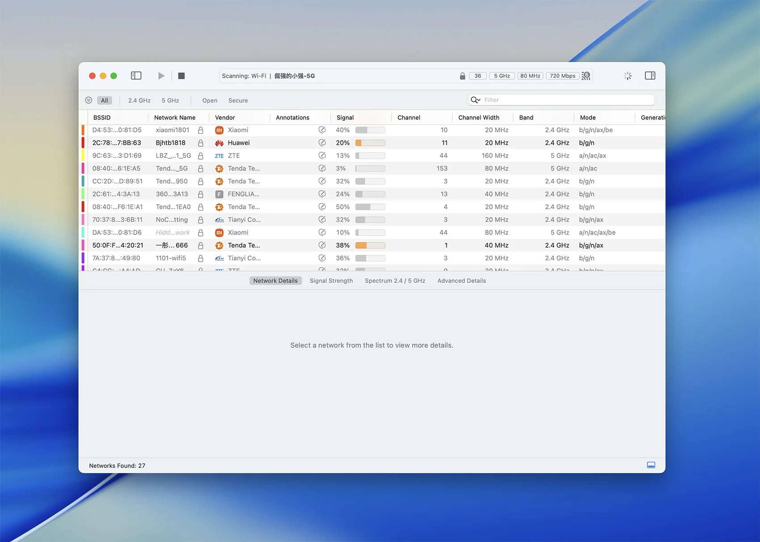Show only 5 GHz networks
760x542 pixels.
point(170,101)
